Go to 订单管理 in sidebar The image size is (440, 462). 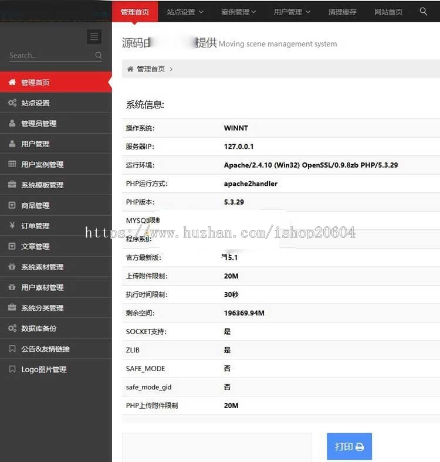coord(56,226)
